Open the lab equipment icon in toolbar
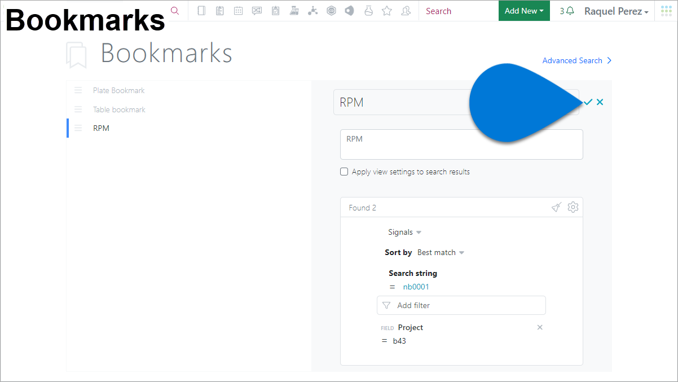This screenshot has width=678, height=382. tap(294, 11)
